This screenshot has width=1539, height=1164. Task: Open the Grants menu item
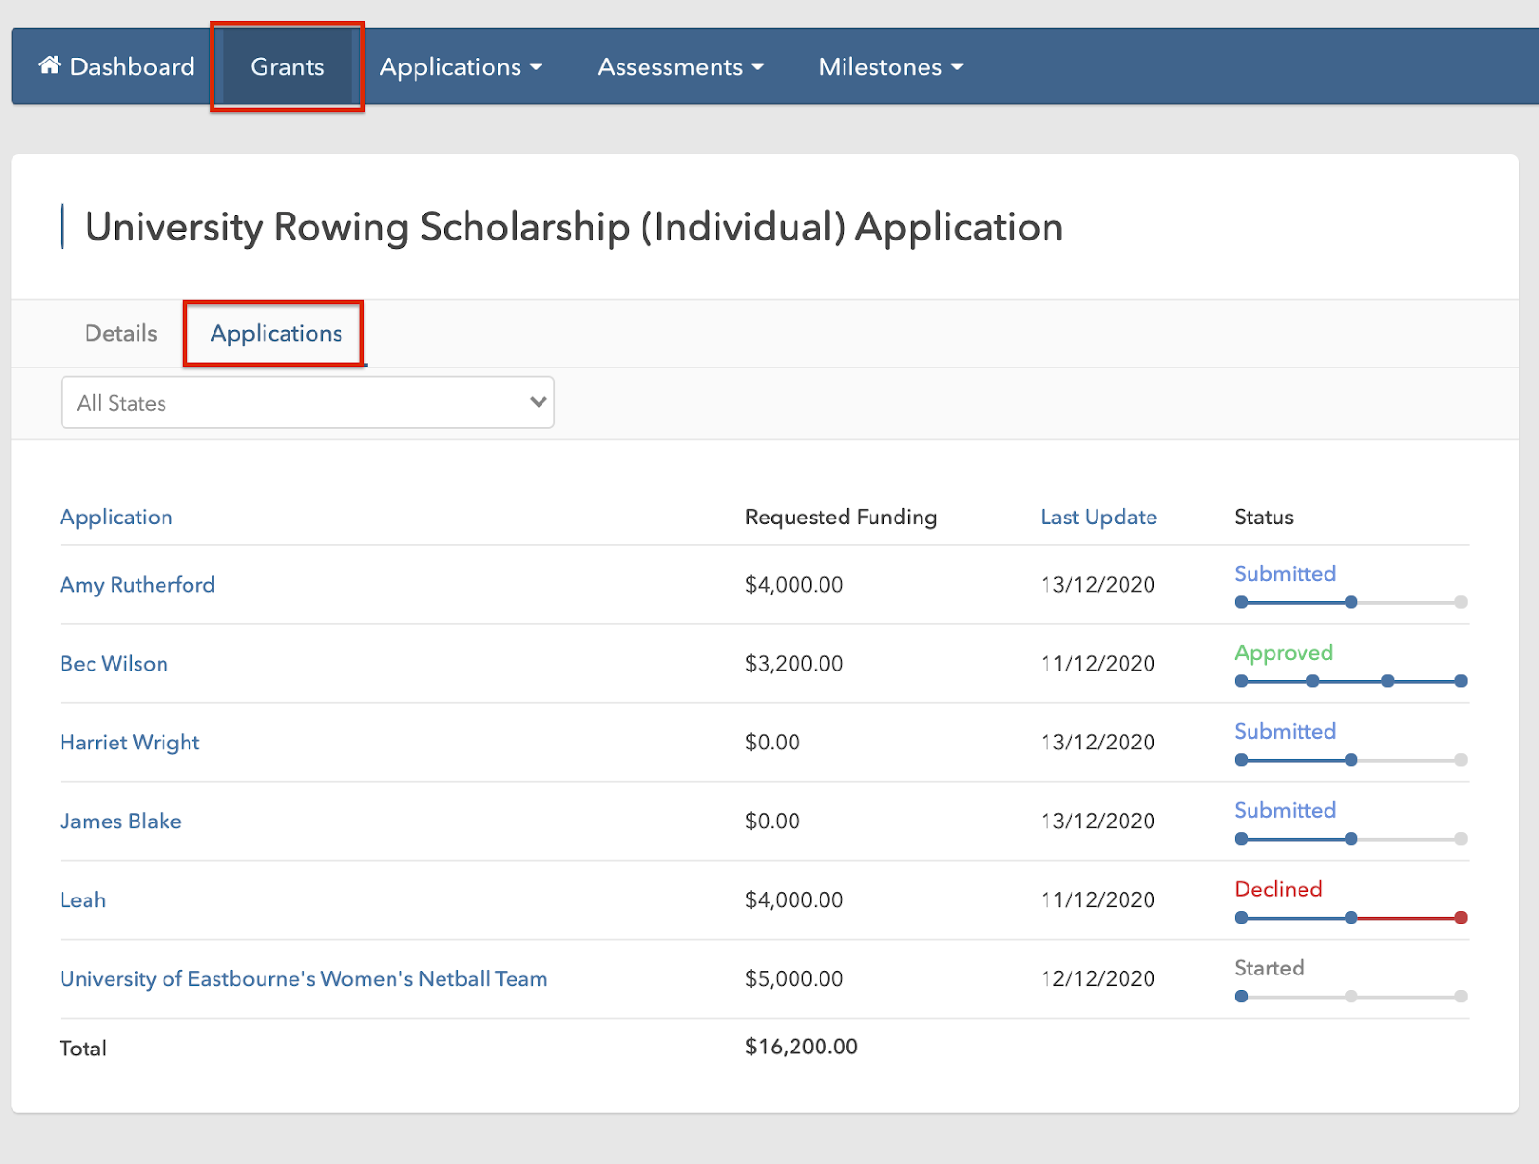287,67
